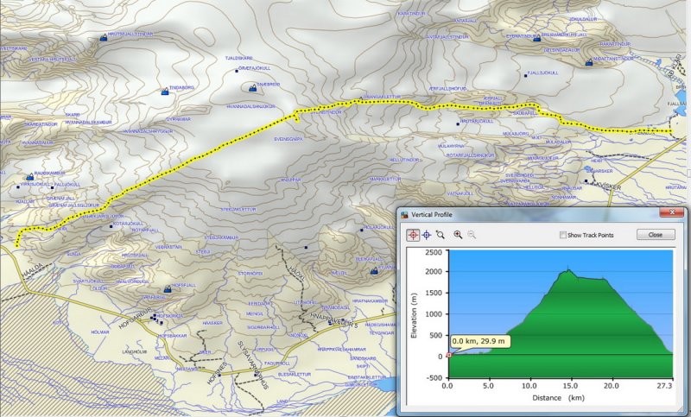Screen dimensions: 691x417
Task: Activate the zoom-to-region magnifier tool
Action: pyautogui.click(x=440, y=235)
